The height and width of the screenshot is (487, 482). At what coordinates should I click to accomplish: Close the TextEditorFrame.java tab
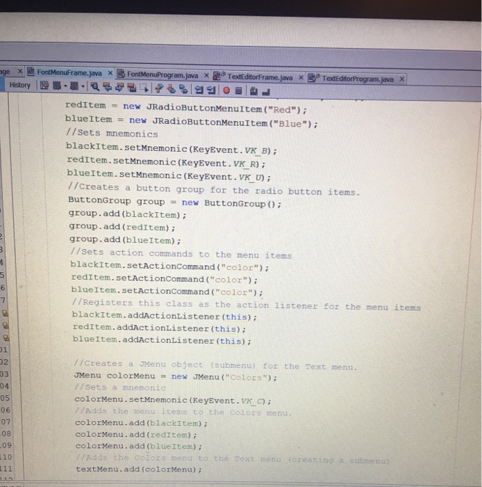coord(301,77)
